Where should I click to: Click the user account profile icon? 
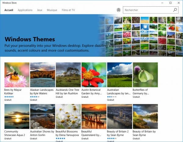118,10
